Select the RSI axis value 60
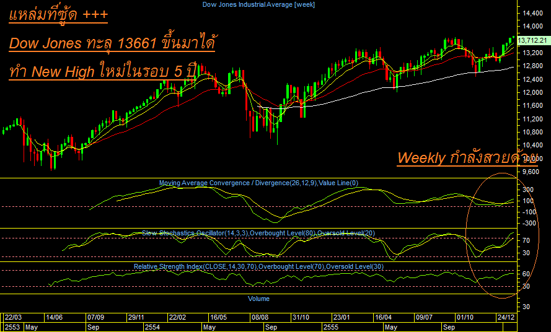Screen dimensions: 551x332 526,274
